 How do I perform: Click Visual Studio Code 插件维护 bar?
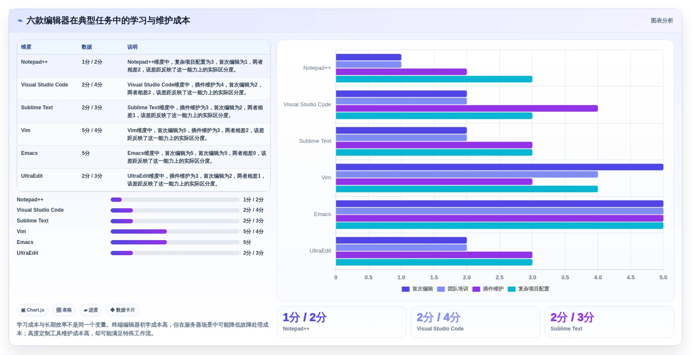click(x=467, y=108)
